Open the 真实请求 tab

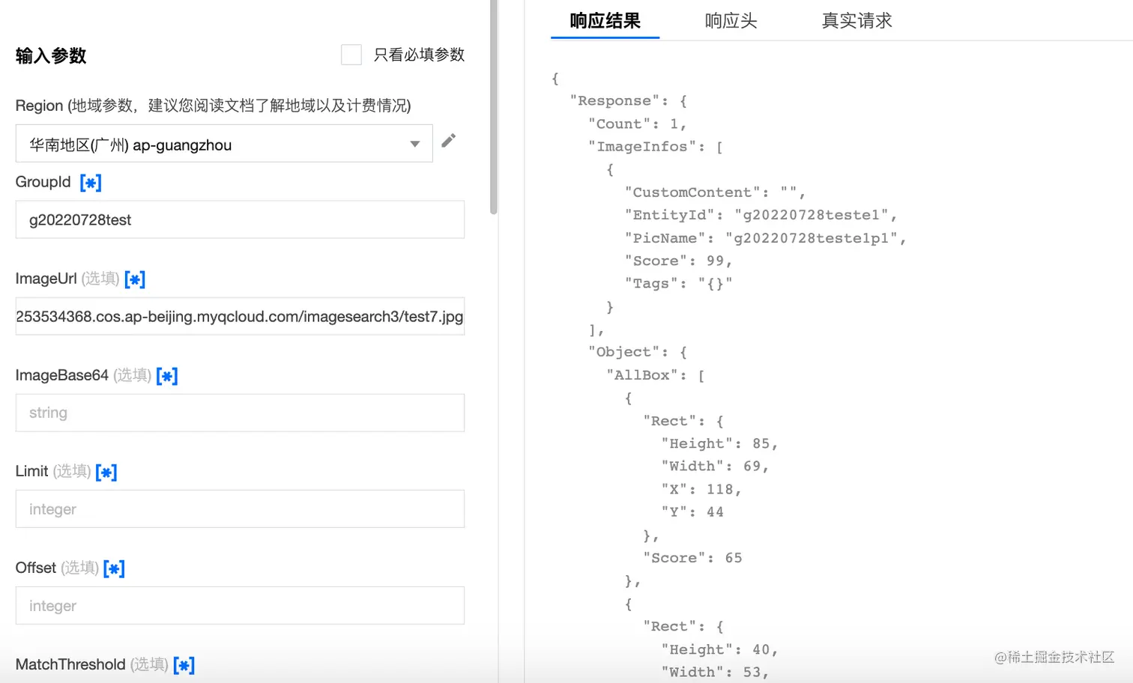click(x=857, y=21)
